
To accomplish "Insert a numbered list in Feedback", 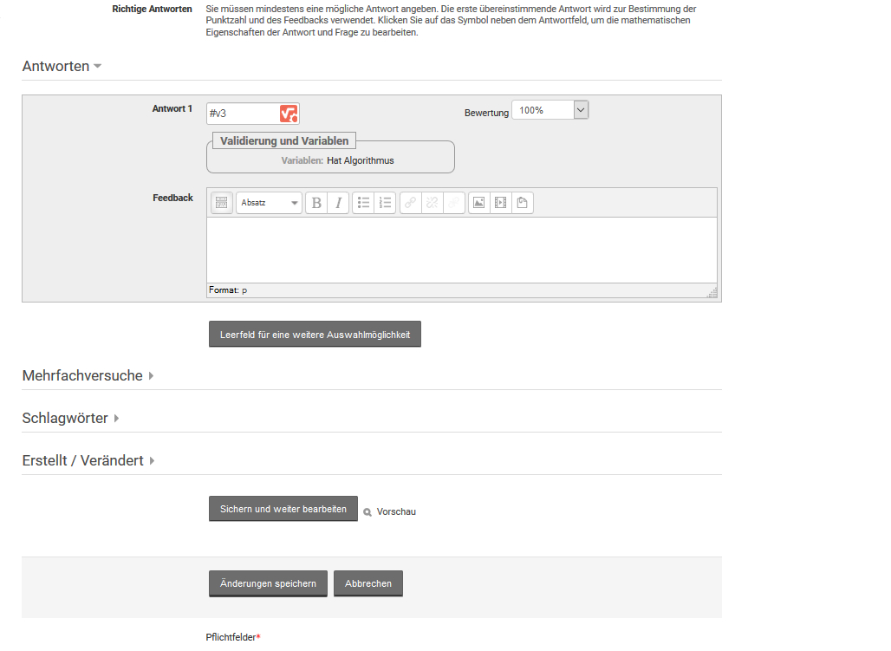I will 386,203.
